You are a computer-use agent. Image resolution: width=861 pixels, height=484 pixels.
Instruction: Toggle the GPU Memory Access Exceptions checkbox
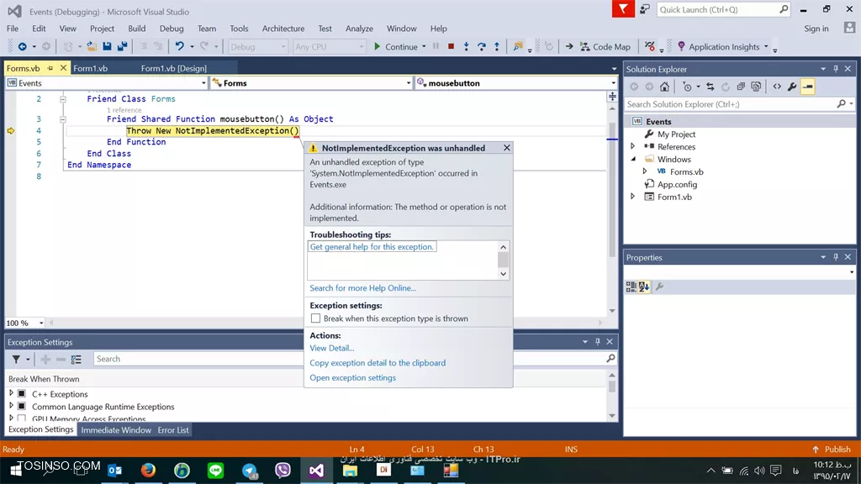point(21,418)
